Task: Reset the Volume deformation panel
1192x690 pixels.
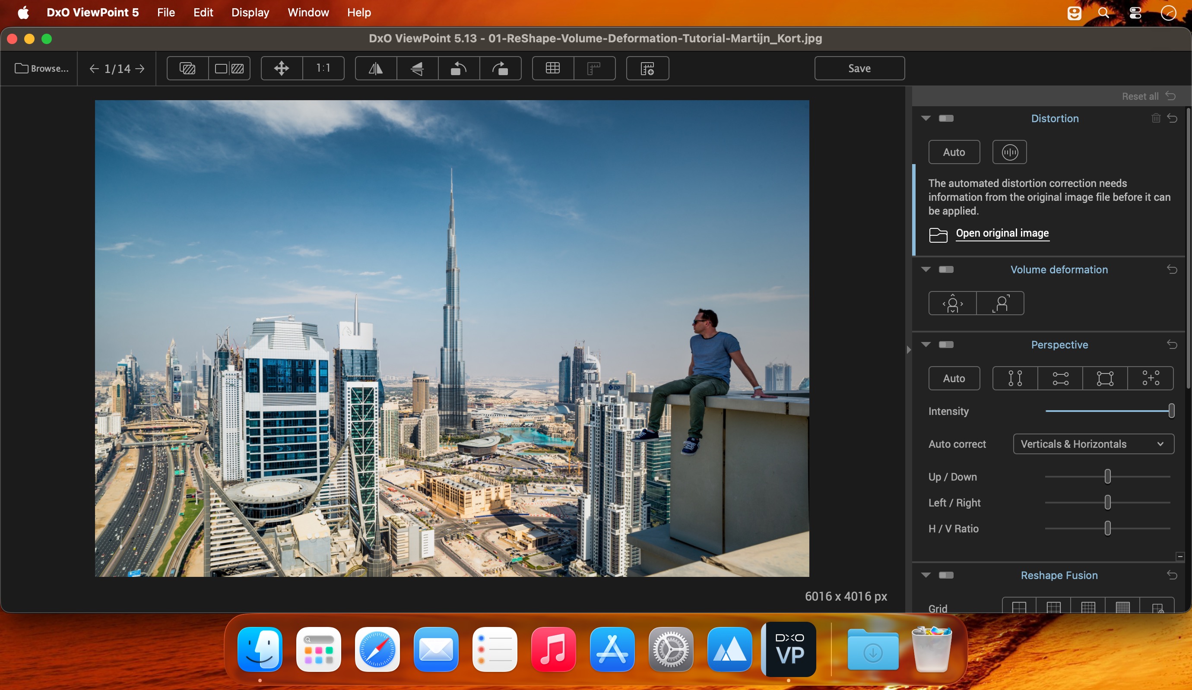Action: [x=1172, y=269]
